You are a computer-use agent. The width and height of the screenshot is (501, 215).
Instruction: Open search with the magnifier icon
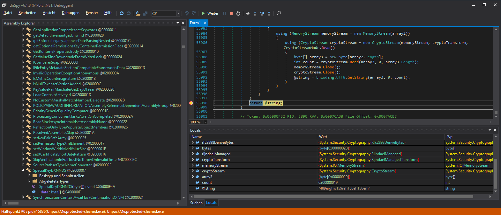click(279, 13)
